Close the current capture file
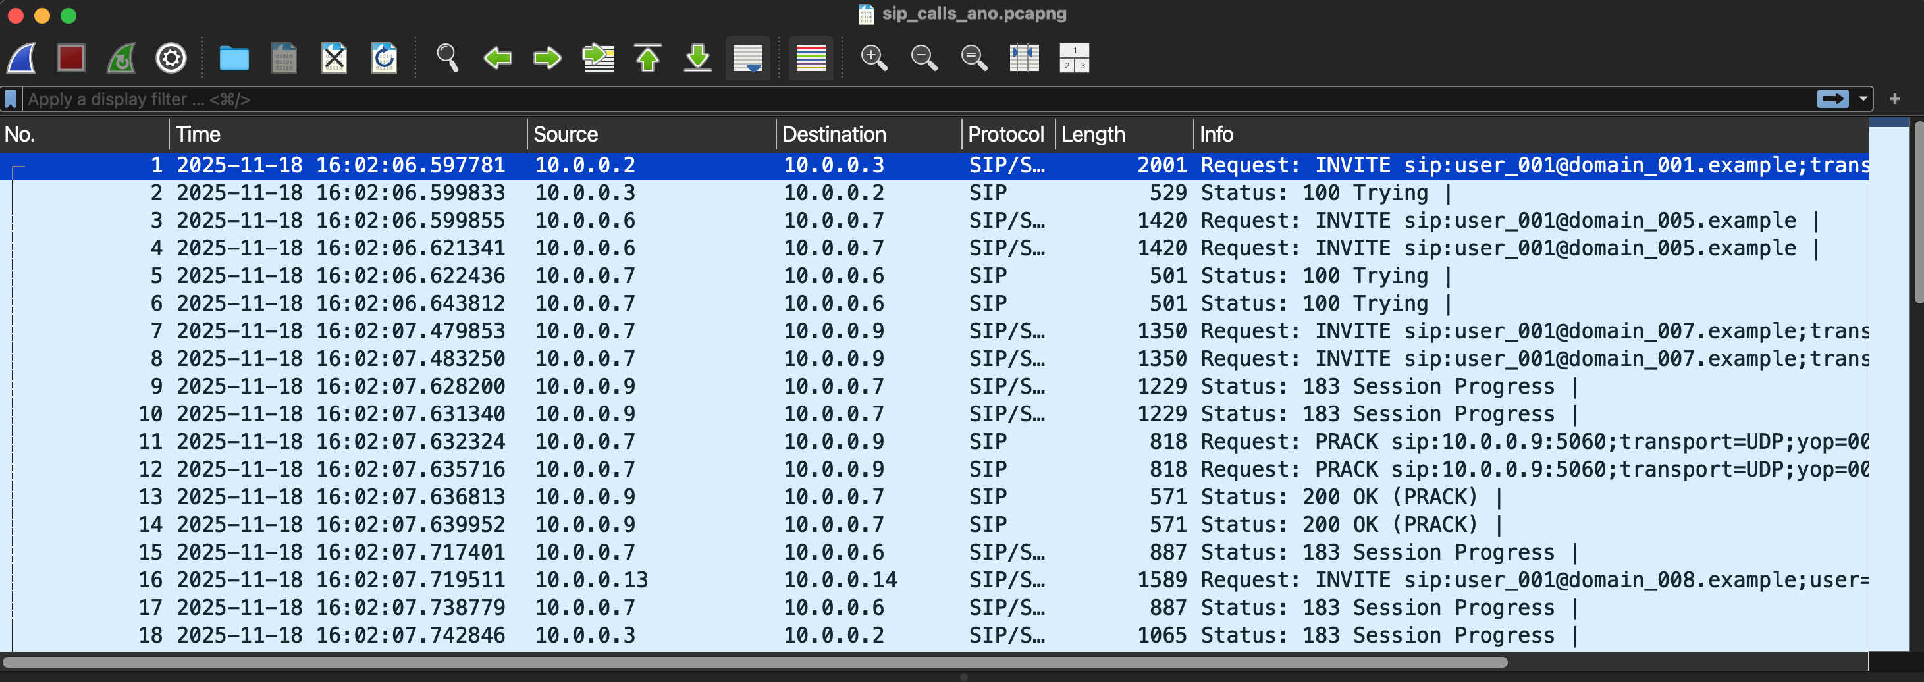The height and width of the screenshot is (682, 1924). [x=334, y=57]
